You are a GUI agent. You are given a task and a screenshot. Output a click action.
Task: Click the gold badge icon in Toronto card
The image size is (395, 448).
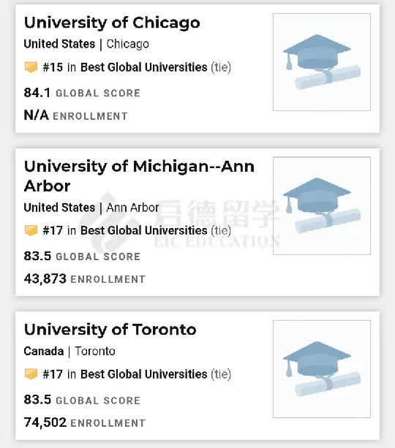[x=31, y=374]
